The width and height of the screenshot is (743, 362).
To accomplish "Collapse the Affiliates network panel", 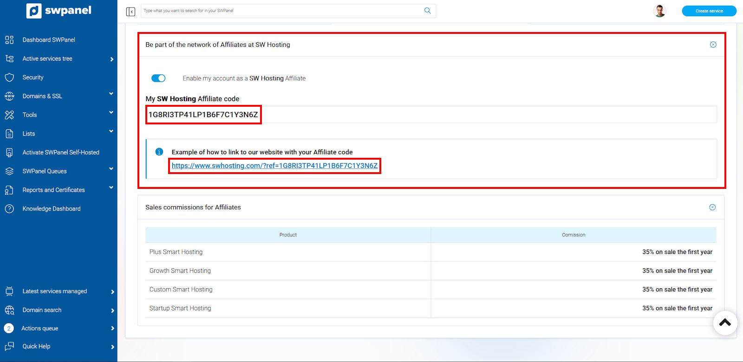I will pyautogui.click(x=713, y=45).
